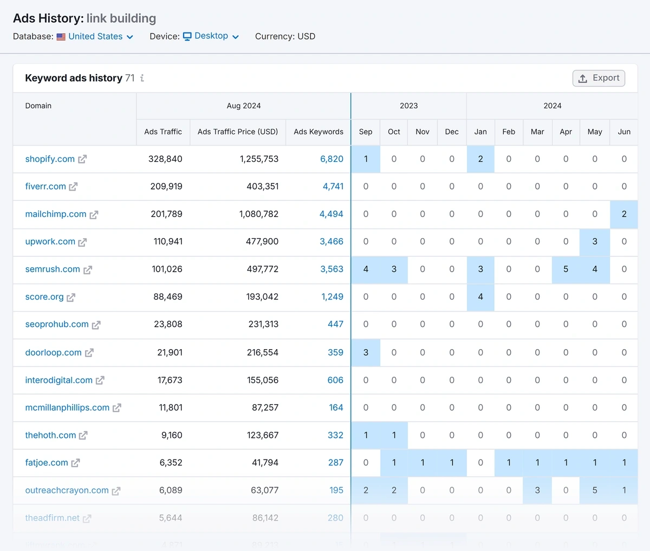Open the mcmillanphillips.com domain link
Viewport: 650px width, 551px height.
click(x=67, y=408)
